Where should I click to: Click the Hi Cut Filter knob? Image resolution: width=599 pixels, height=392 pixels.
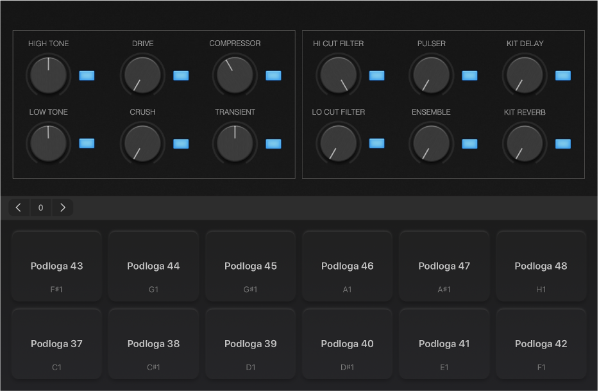coord(339,74)
